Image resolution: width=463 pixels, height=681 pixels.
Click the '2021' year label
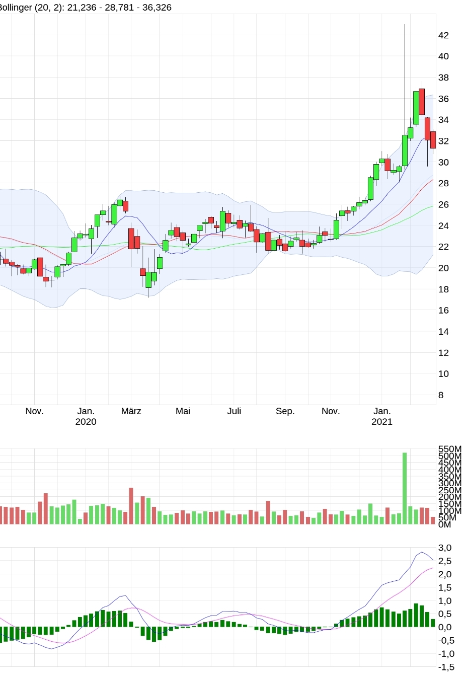click(x=382, y=422)
